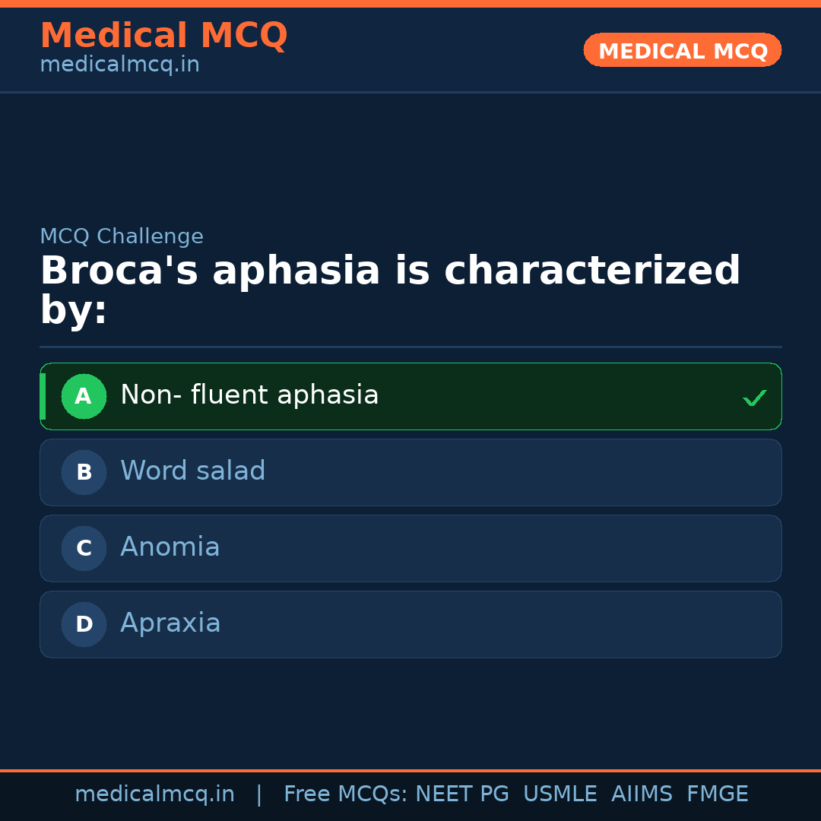Click the circular A badge icon

click(x=84, y=396)
